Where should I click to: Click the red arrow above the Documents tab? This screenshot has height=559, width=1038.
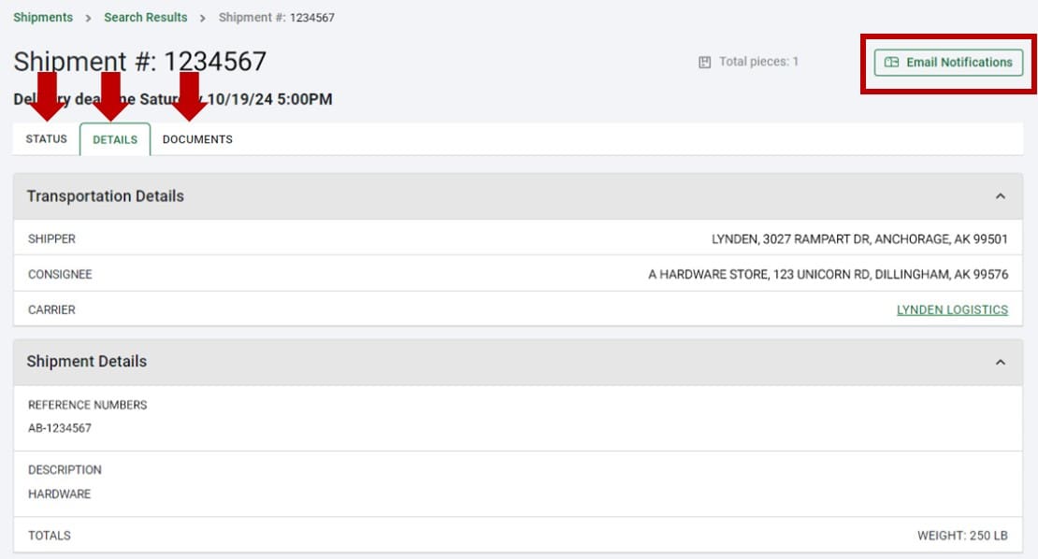click(x=190, y=95)
